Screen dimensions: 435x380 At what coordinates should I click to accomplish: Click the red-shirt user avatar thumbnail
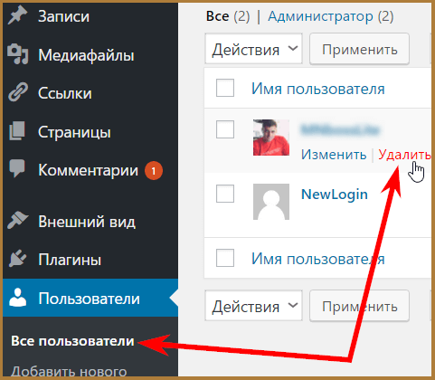pos(271,138)
